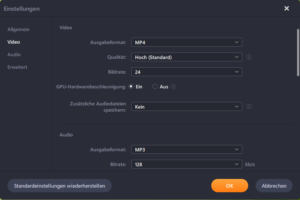Open the audio Ausgabeformat MP3 dropdown
The height and width of the screenshot is (200, 300).
point(186,149)
